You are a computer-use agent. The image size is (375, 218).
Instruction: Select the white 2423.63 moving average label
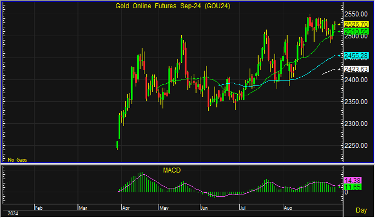pos(356,70)
